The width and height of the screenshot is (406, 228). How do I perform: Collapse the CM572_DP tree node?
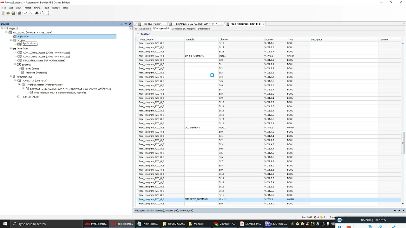tap(15, 80)
